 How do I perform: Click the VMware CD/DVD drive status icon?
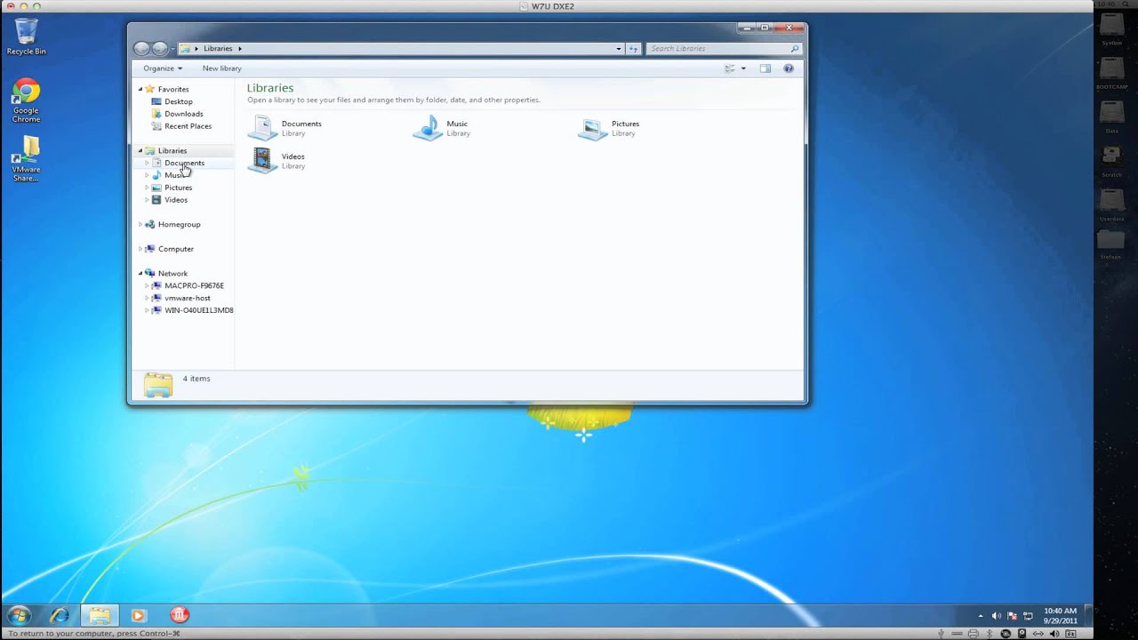(1006, 634)
